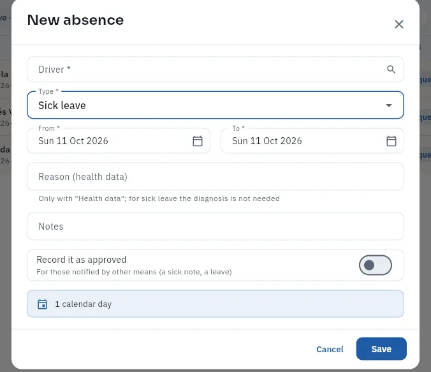The width and height of the screenshot is (431, 372).
Task: Click the Type dropdown arrow
Action: pyautogui.click(x=389, y=105)
